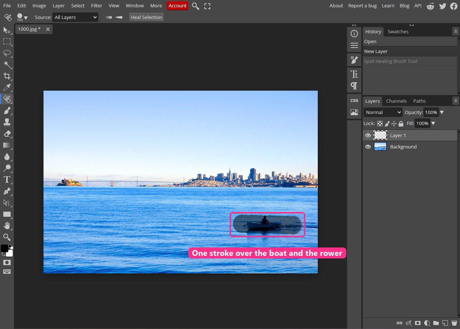Select the Crop tool
The image size is (460, 329).
coord(7,76)
